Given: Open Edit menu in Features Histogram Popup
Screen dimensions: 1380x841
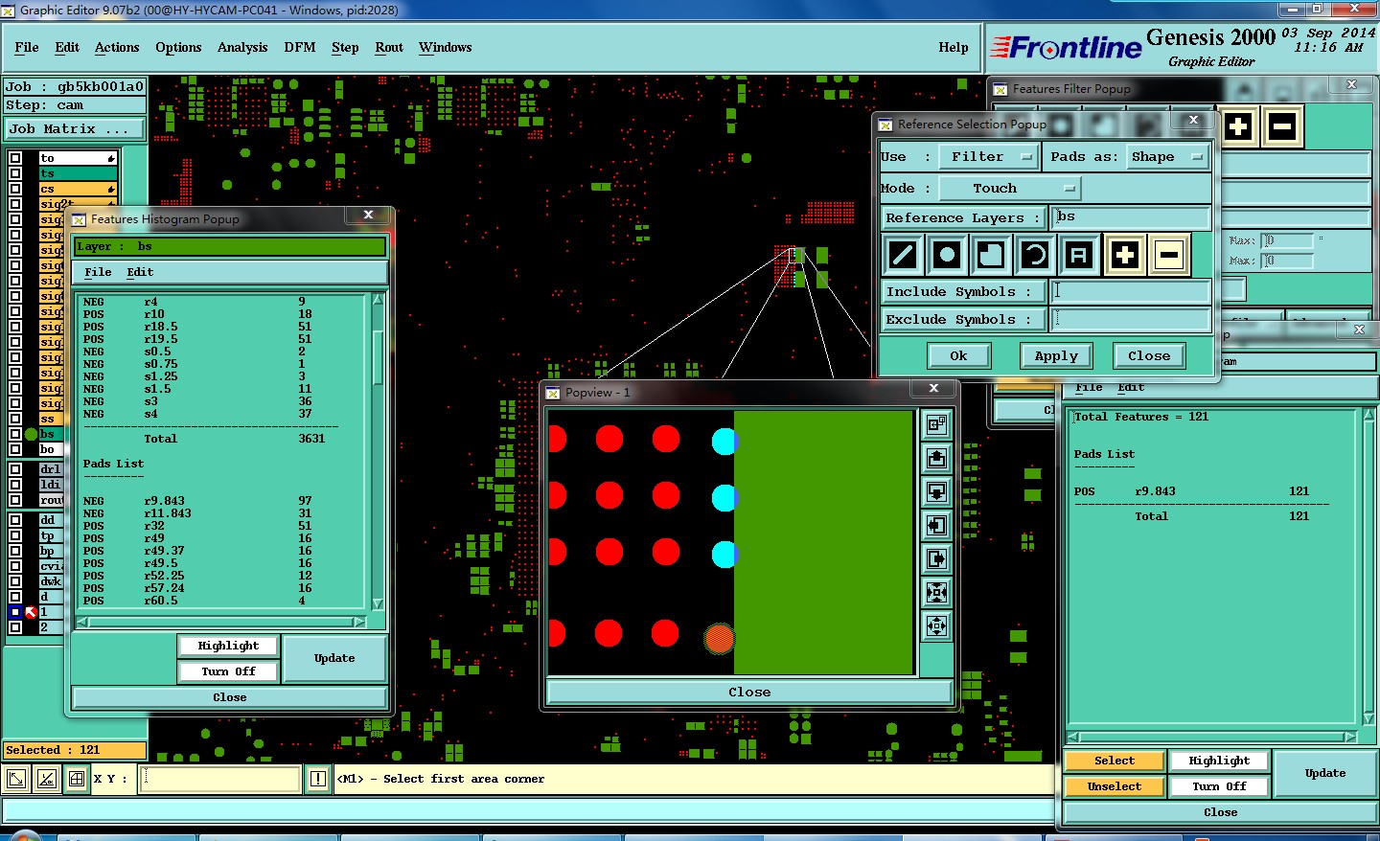Looking at the screenshot, I should [140, 272].
